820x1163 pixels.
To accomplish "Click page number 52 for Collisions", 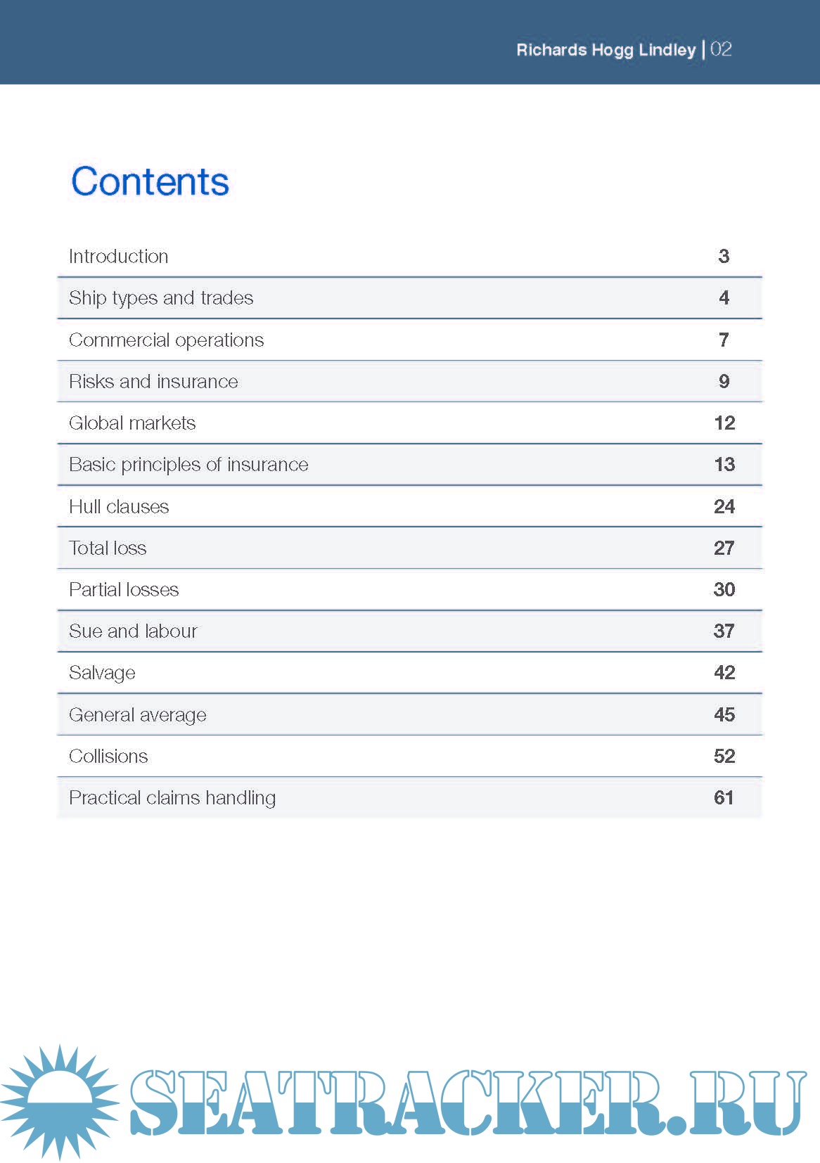I will (724, 757).
